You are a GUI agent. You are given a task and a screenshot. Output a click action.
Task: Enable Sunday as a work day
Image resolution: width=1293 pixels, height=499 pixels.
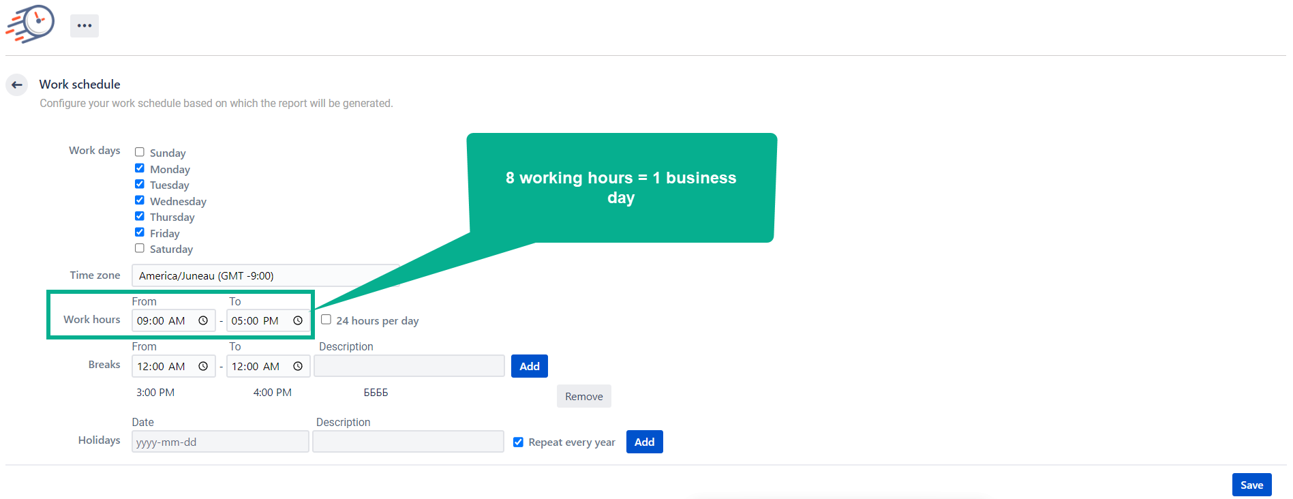tap(140, 152)
